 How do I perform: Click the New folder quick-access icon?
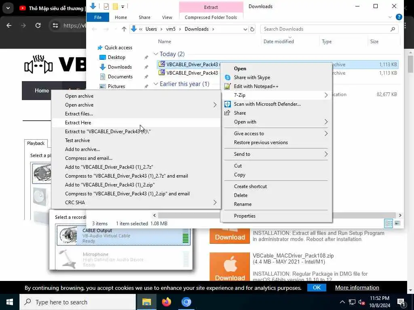tap(115, 6)
